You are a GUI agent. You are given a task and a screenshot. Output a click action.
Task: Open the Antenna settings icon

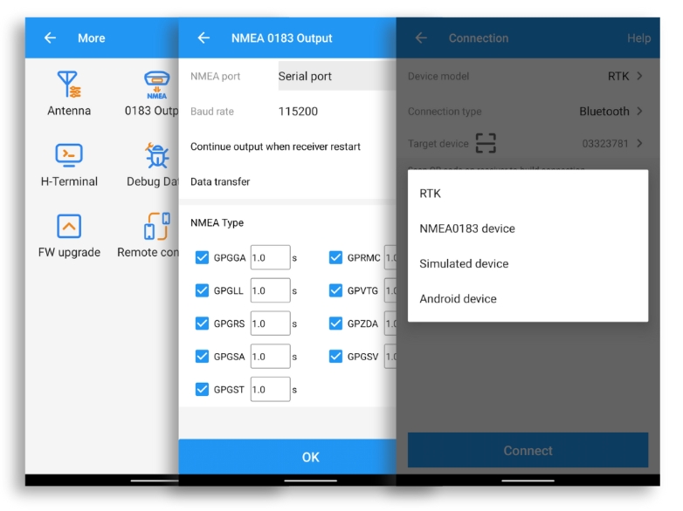click(69, 85)
